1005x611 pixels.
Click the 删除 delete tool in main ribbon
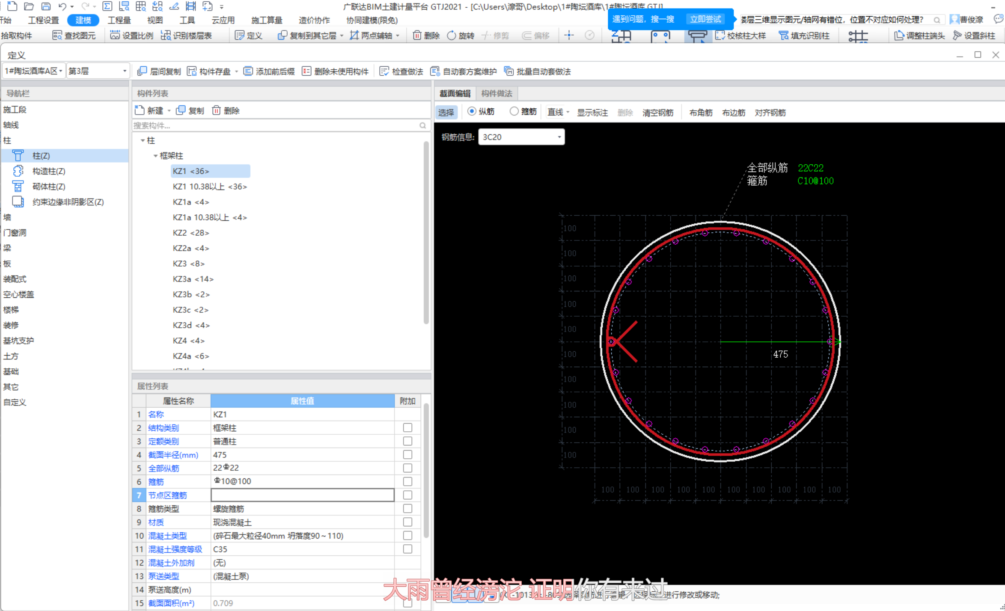click(x=426, y=36)
